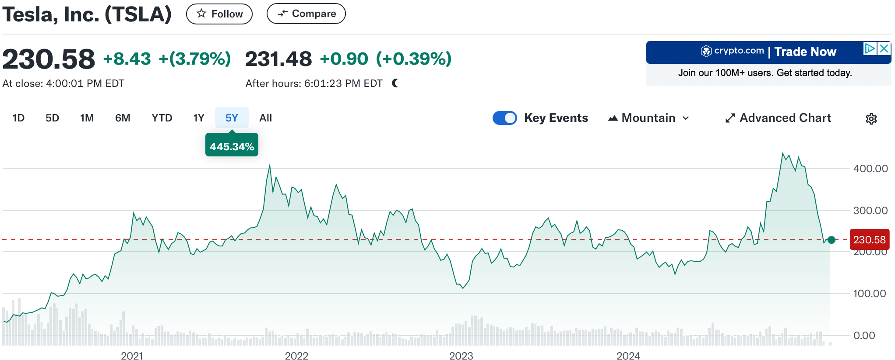
Task: Open chart settings gear icon
Action: pos(871,118)
